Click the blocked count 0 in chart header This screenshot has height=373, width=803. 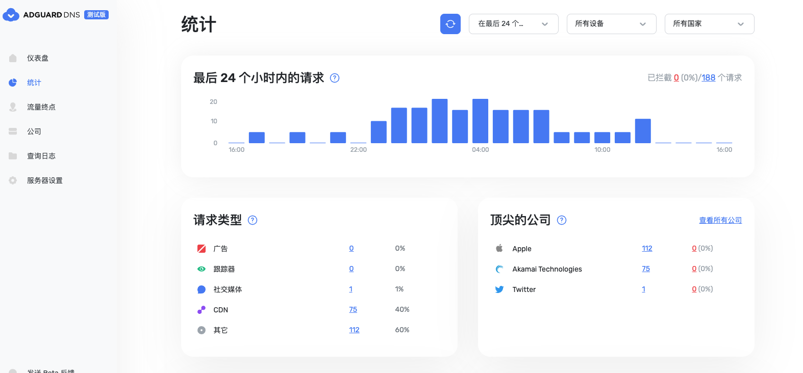(x=676, y=77)
